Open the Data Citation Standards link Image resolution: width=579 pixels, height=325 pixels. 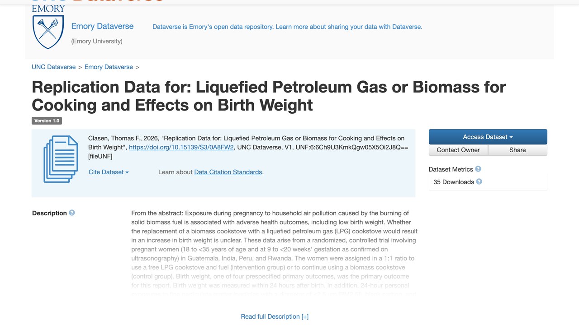point(228,172)
